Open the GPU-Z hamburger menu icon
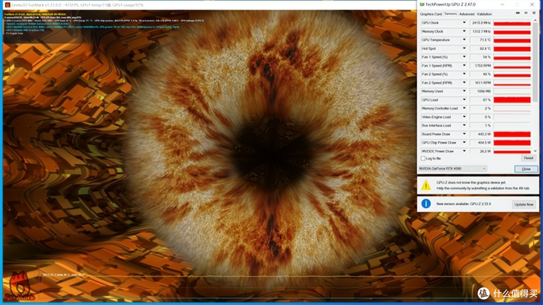543x305 pixels. [534, 13]
